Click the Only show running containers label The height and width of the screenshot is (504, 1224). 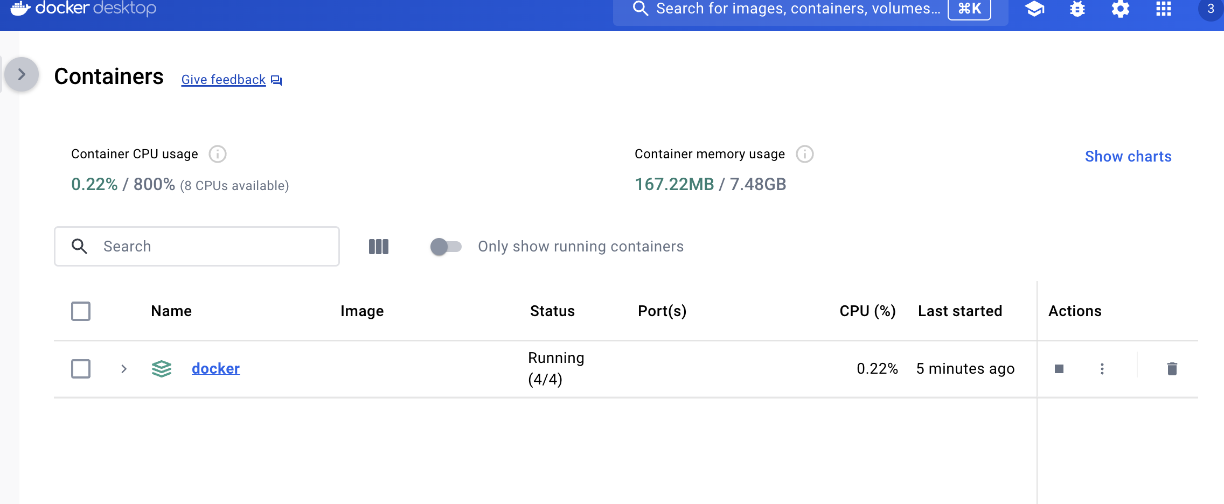pyautogui.click(x=581, y=247)
